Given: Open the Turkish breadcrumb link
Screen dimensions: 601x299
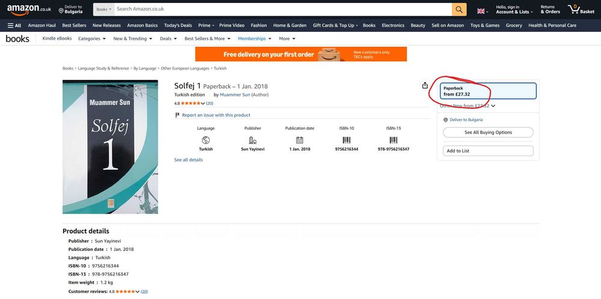Looking at the screenshot, I should 220,68.
